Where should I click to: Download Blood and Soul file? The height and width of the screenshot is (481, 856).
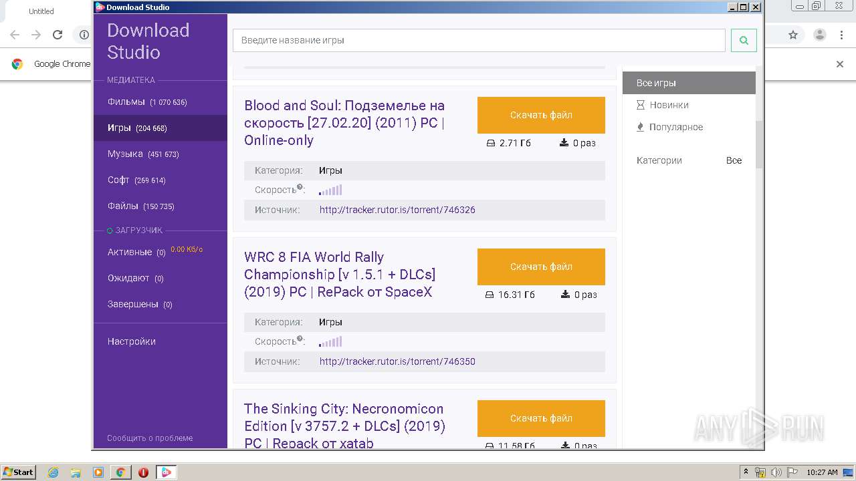point(541,115)
